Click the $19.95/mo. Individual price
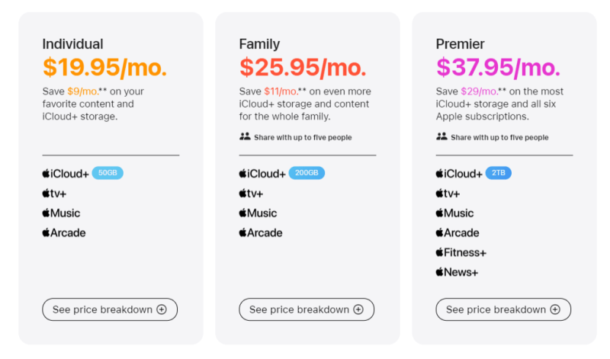This screenshot has height=359, width=610. point(104,67)
